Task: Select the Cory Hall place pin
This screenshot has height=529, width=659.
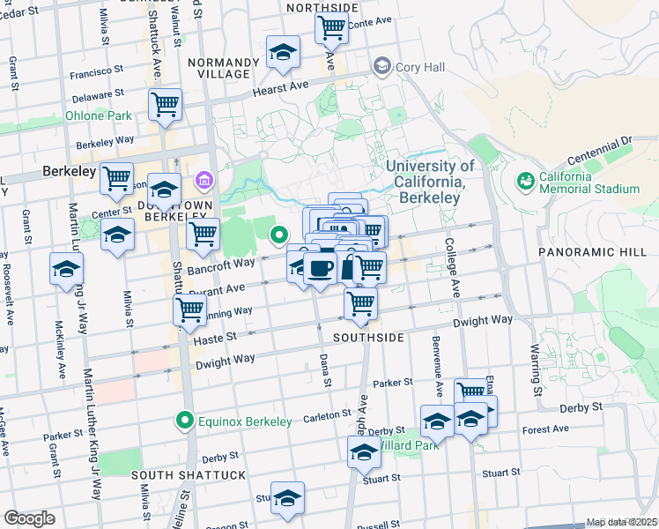Action: click(381, 65)
